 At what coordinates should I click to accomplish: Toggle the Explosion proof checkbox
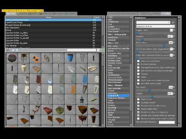(138, 103)
